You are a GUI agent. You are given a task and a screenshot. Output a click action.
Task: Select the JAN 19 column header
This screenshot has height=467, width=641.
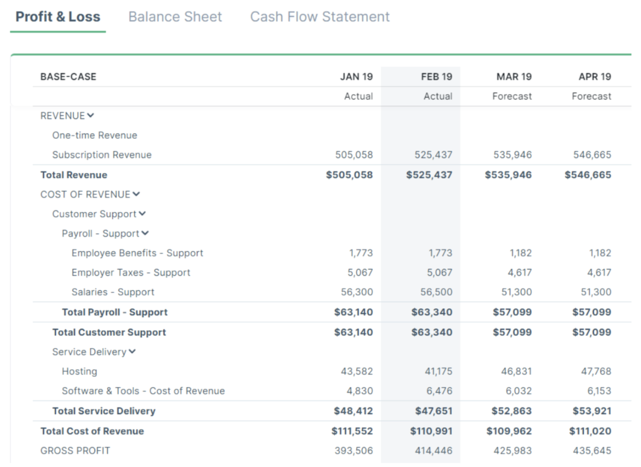(357, 76)
